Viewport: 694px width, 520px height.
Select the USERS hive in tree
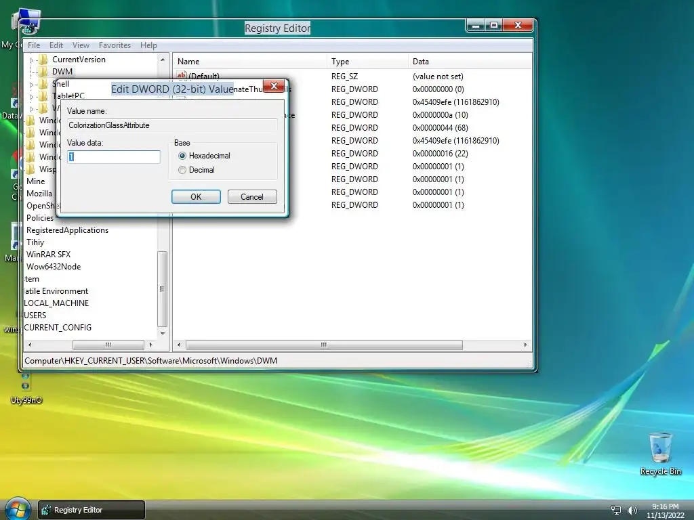pos(35,316)
